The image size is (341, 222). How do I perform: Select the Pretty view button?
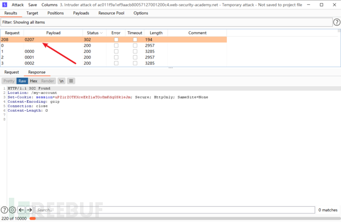tap(9, 81)
